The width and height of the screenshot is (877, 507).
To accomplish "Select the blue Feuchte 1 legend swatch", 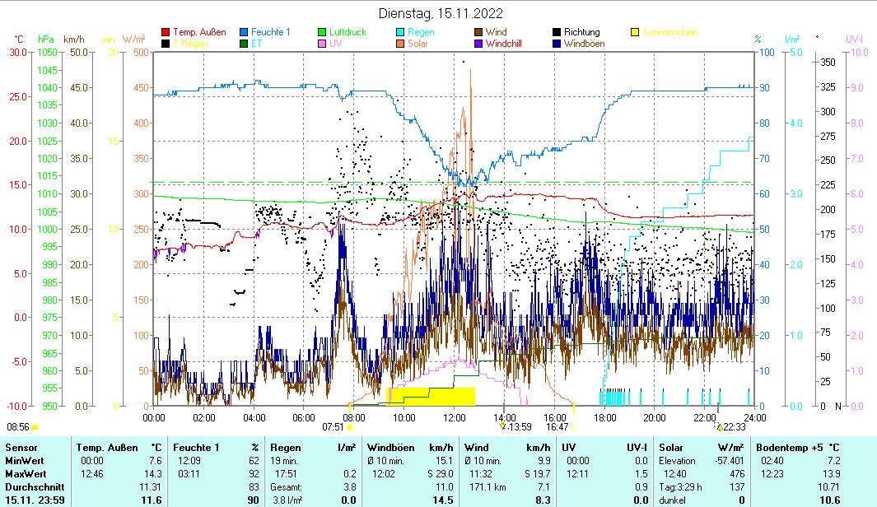I will [244, 33].
